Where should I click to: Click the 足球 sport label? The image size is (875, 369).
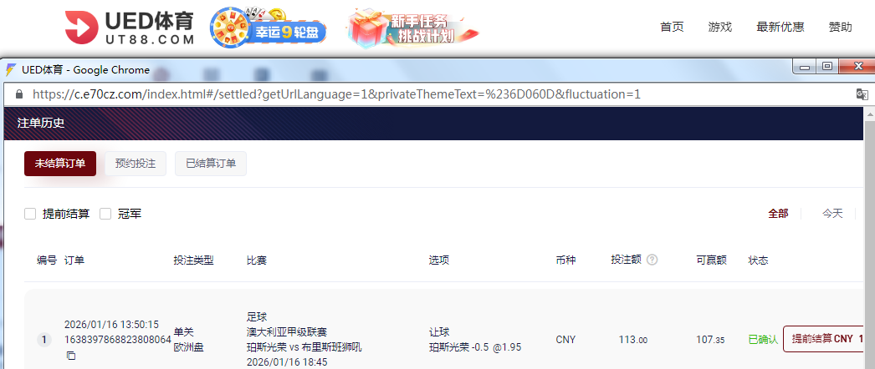(x=257, y=316)
